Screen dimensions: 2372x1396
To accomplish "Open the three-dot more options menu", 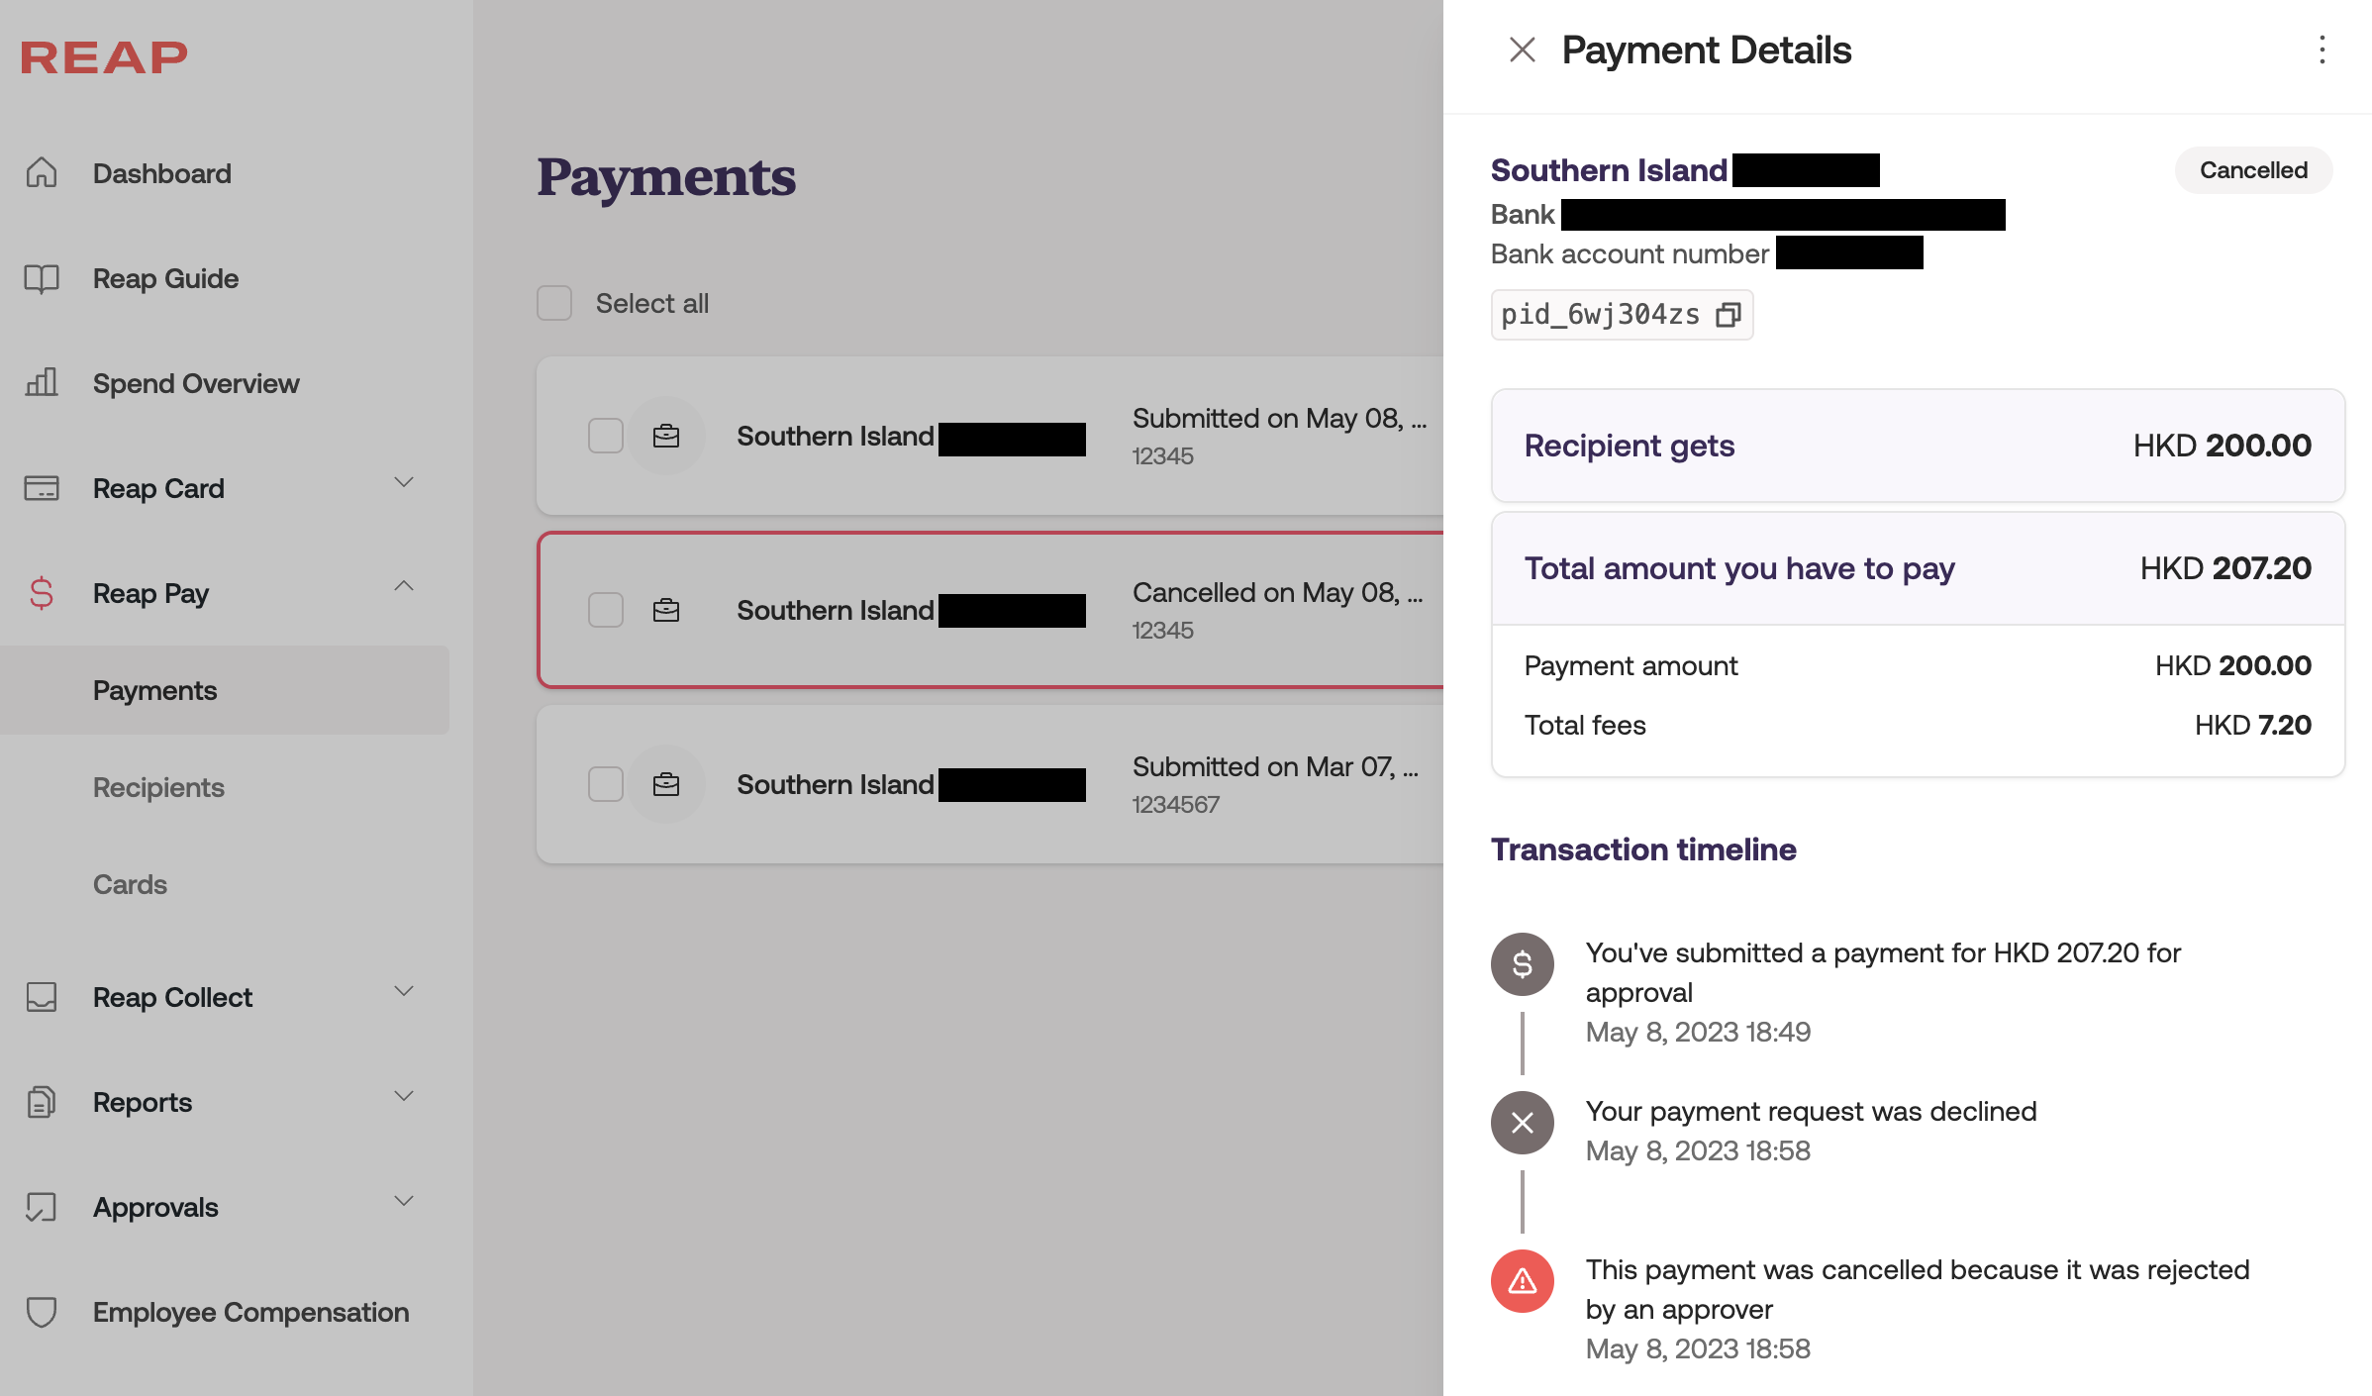I will point(2322,50).
